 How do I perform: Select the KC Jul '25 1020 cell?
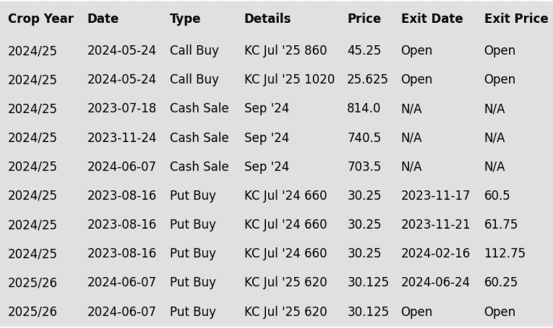289,79
